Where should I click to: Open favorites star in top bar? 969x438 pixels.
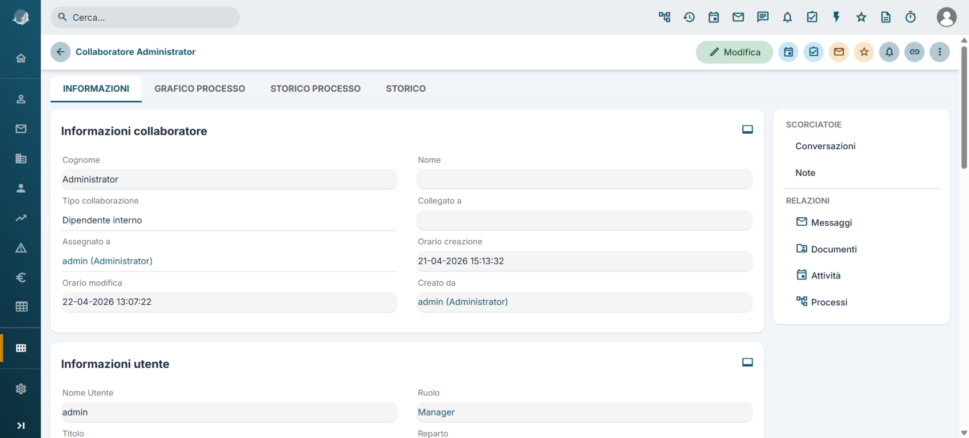point(861,17)
